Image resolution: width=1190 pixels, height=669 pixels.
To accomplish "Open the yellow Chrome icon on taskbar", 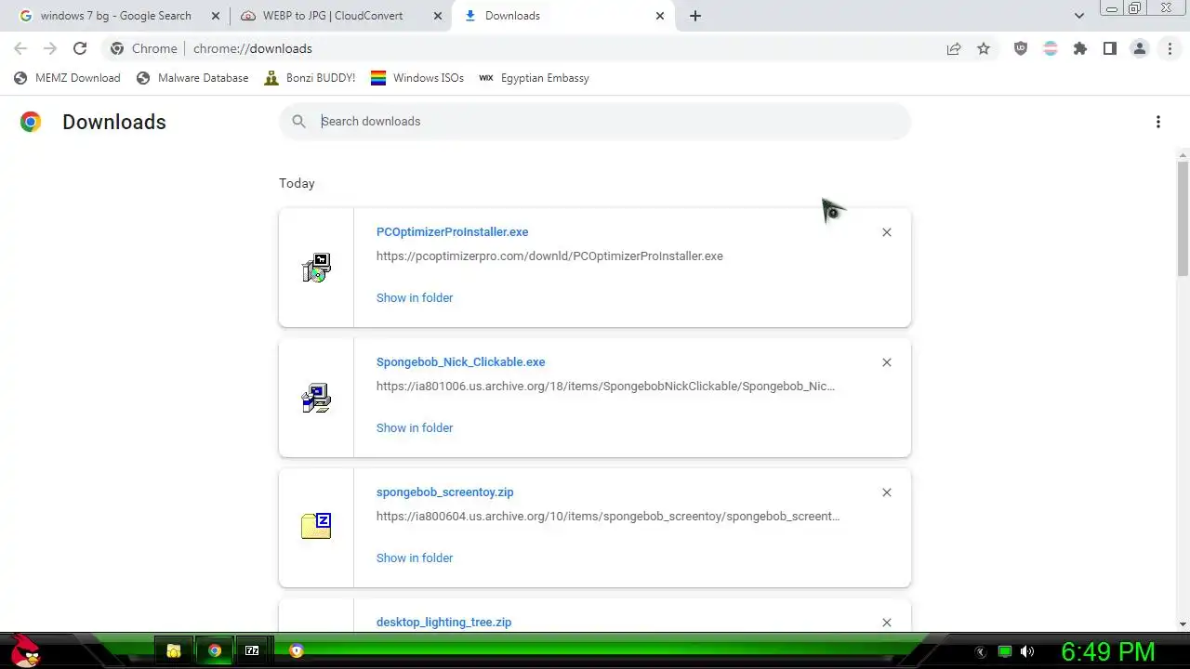I will [297, 650].
